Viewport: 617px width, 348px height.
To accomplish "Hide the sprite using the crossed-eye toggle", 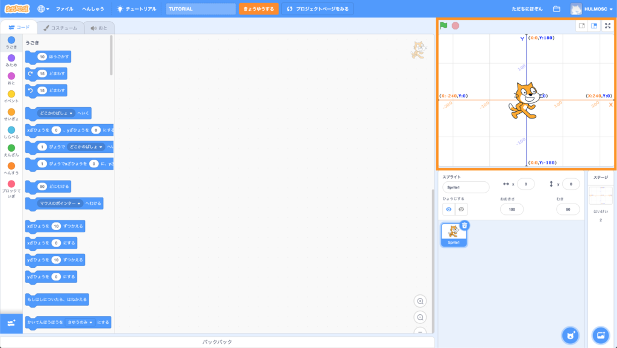I will click(461, 209).
